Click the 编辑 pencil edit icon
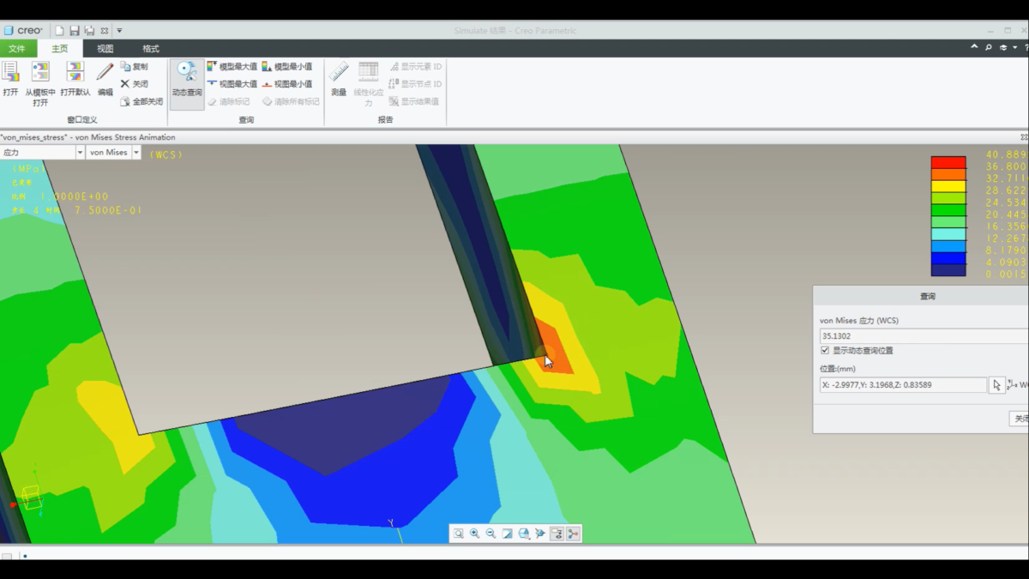 point(105,79)
